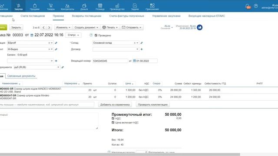The width and height of the screenshot is (278, 156).
Task: Go to previous document arrow
Action: (43, 27)
